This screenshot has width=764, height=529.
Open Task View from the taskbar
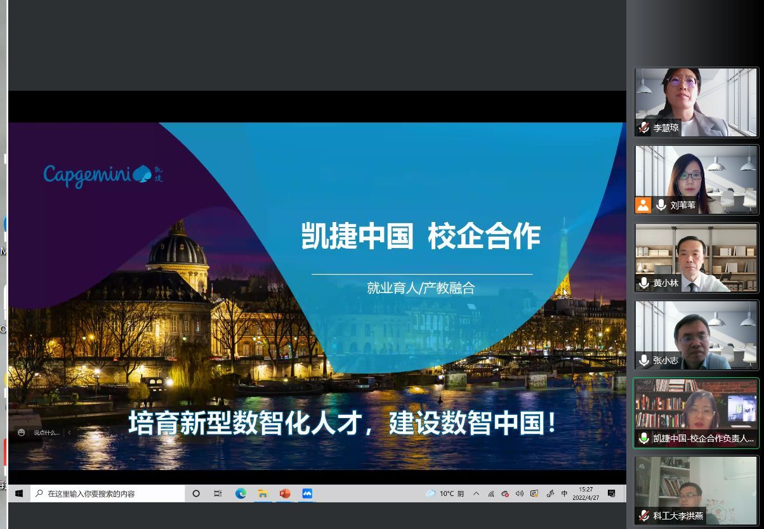point(218,493)
